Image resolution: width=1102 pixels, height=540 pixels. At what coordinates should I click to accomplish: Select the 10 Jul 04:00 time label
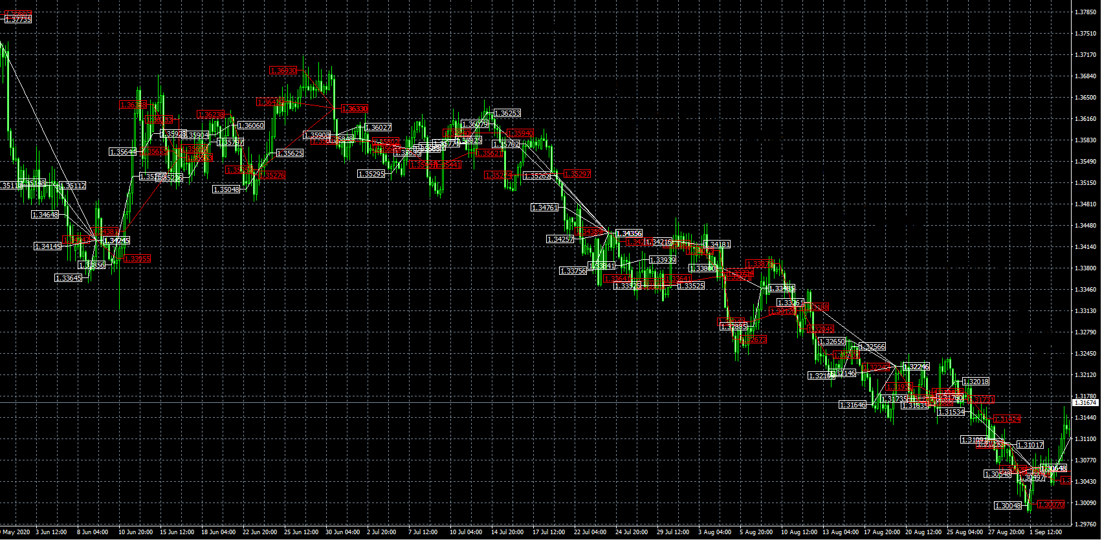(x=467, y=532)
